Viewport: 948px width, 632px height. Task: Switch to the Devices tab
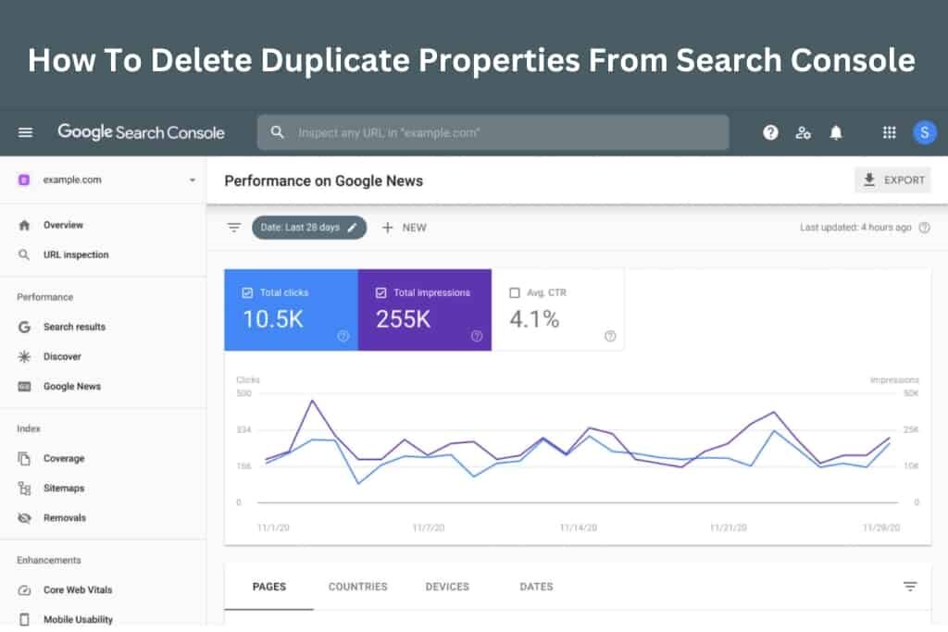click(447, 587)
